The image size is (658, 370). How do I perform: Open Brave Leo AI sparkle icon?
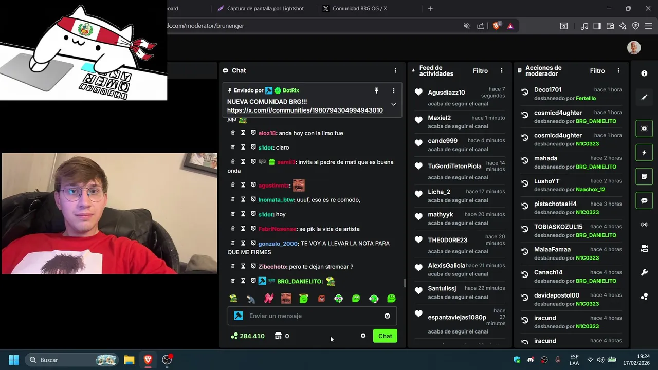(x=623, y=26)
